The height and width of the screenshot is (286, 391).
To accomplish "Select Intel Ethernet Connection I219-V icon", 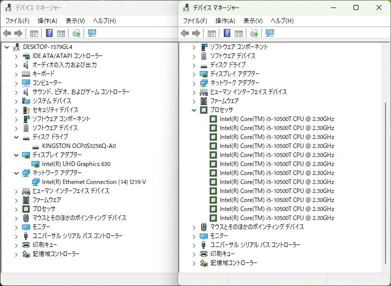I will [36, 182].
